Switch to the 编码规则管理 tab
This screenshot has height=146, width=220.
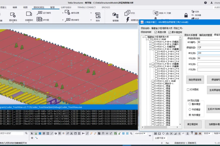(205, 35)
